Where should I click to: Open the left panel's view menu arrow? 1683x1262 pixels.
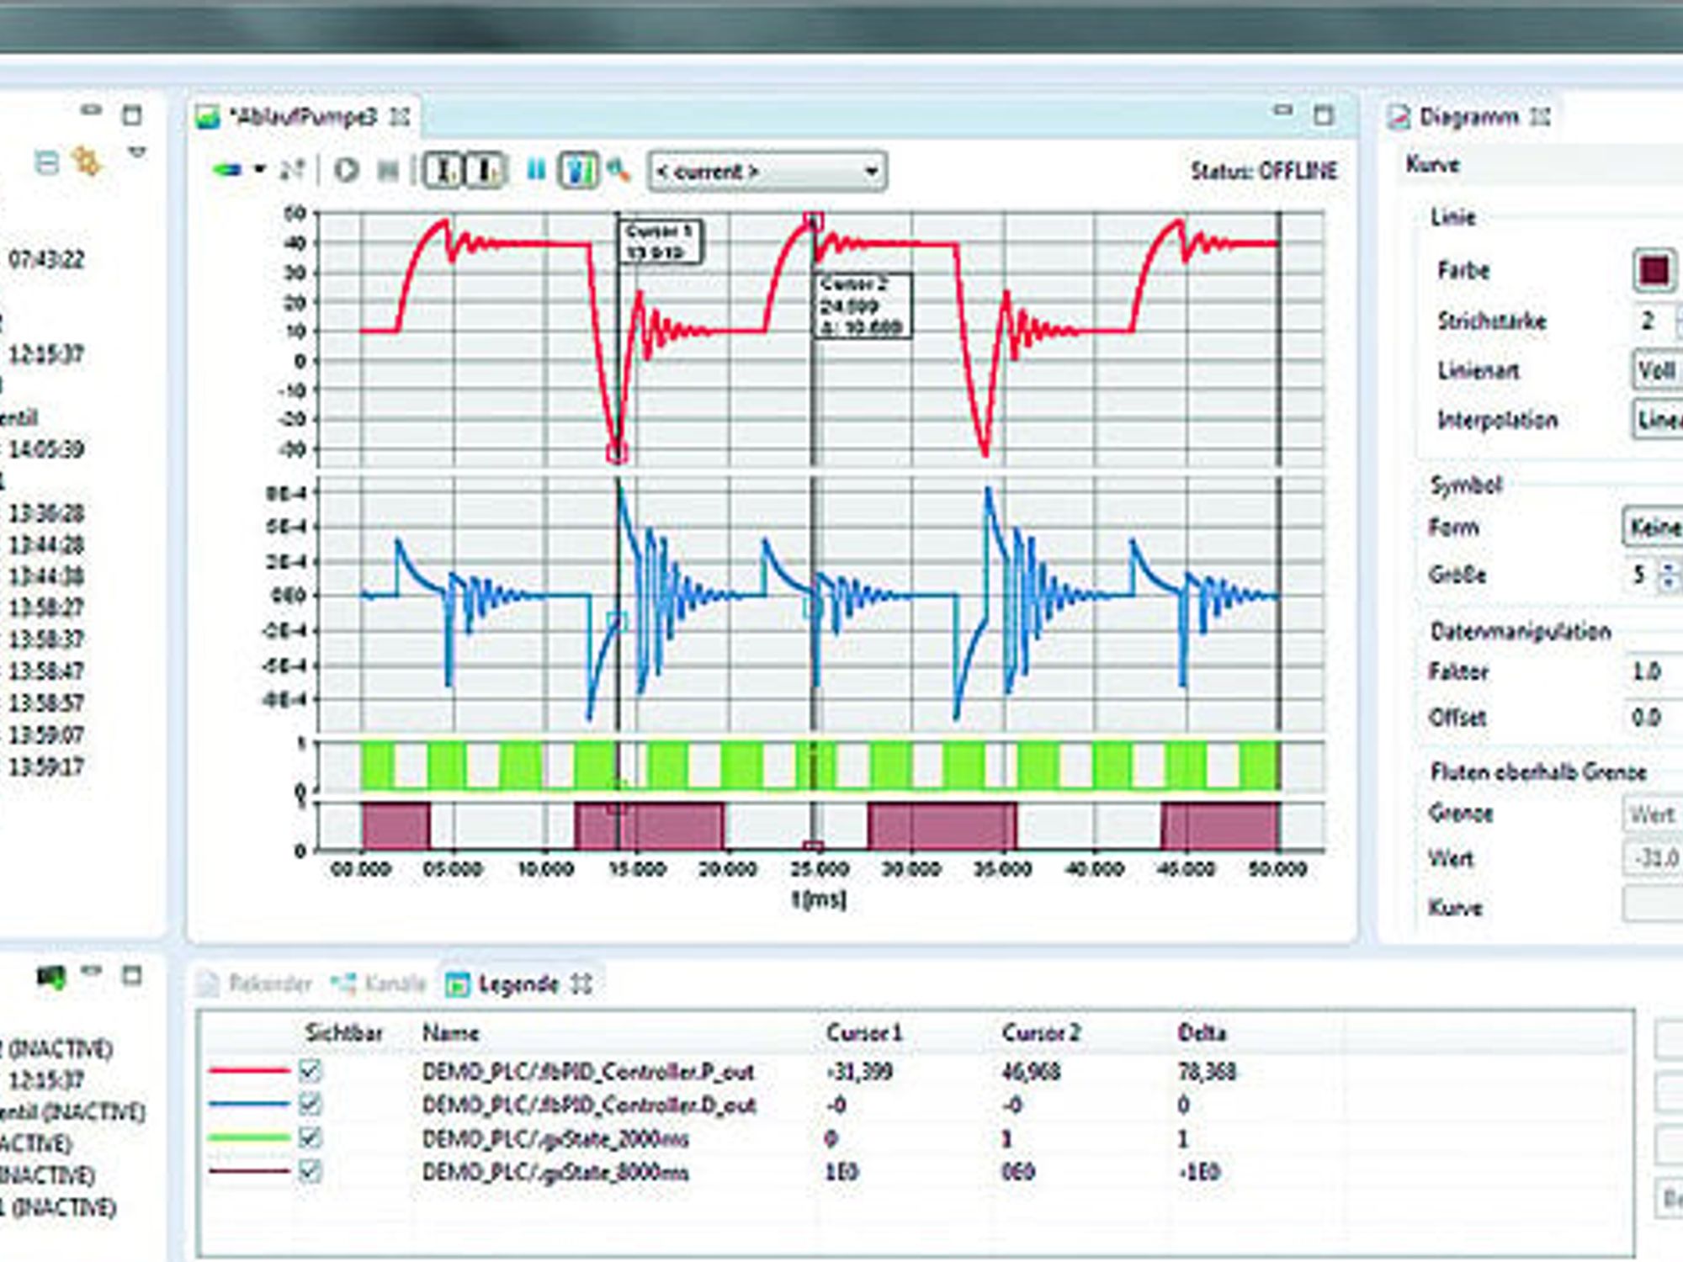[x=137, y=153]
